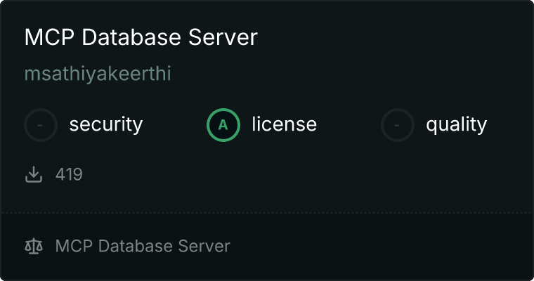This screenshot has height=281, width=534.
Task: Click the balance scales license icon
Action: (34, 247)
